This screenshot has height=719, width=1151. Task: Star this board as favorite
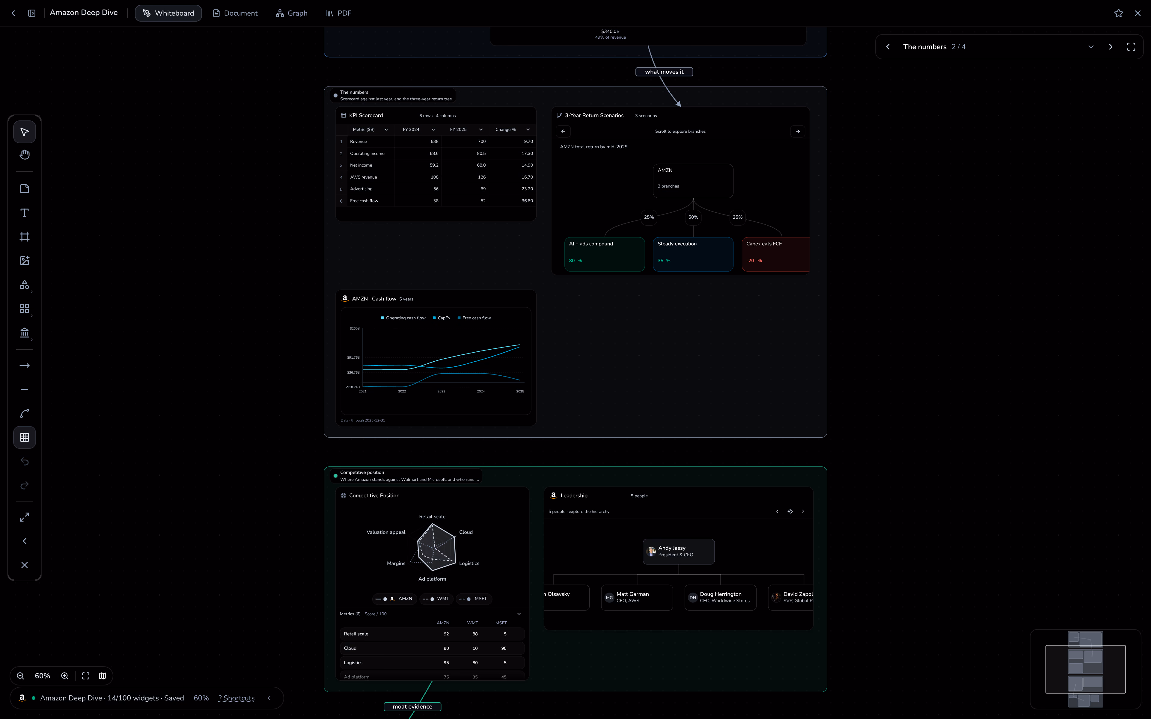1118,13
